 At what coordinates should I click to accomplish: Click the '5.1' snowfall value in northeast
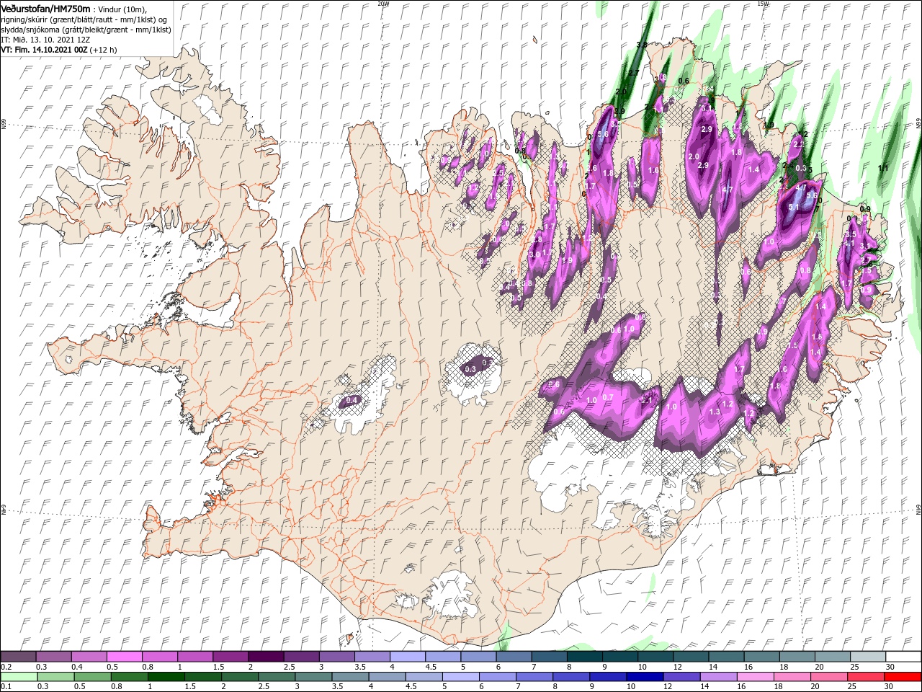coord(795,207)
